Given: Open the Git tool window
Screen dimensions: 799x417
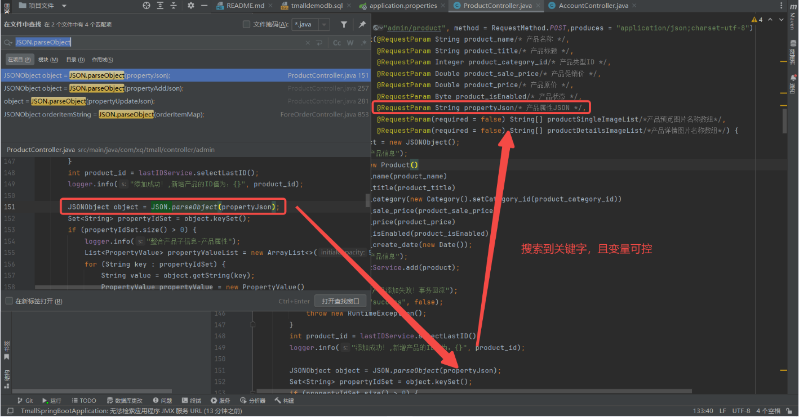Looking at the screenshot, I should (x=25, y=401).
